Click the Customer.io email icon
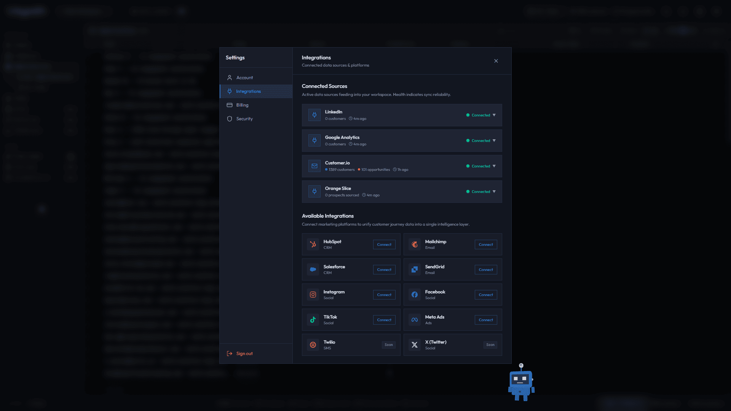Image resolution: width=731 pixels, height=411 pixels. click(314, 166)
